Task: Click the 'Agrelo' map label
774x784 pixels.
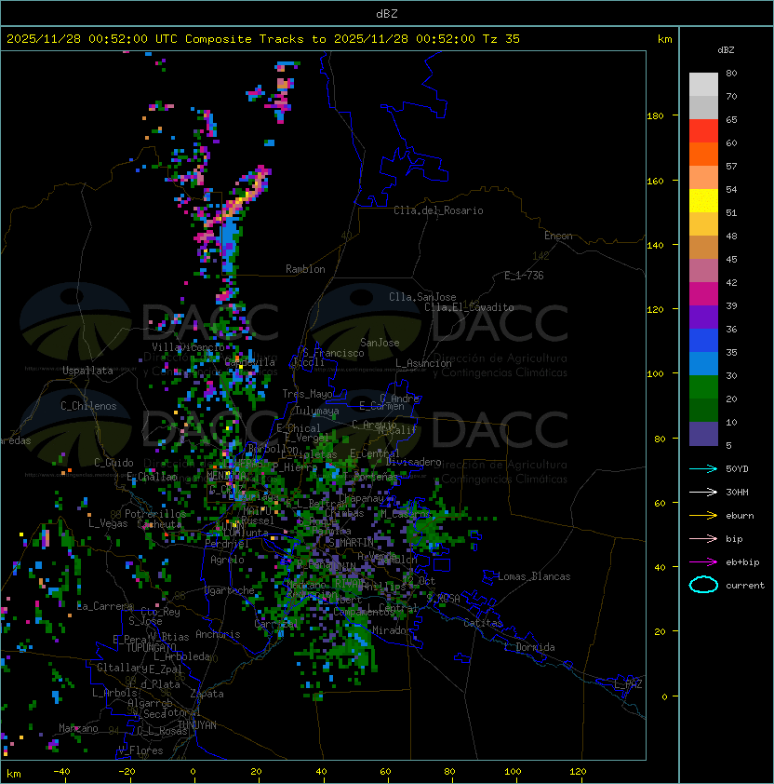Action: coord(227,560)
